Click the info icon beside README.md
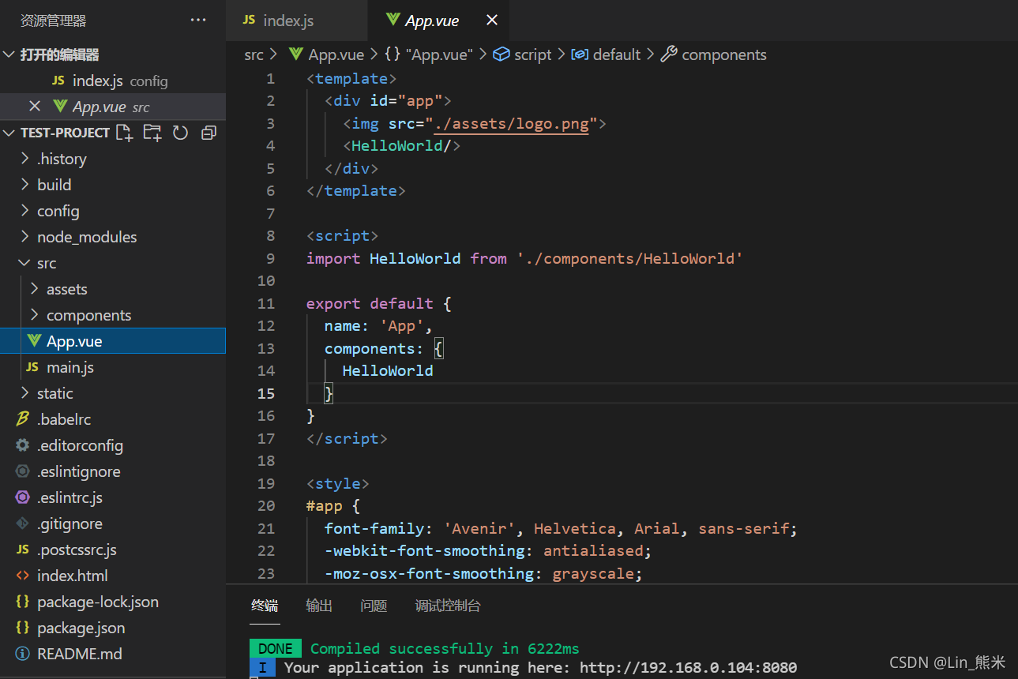 [23, 654]
